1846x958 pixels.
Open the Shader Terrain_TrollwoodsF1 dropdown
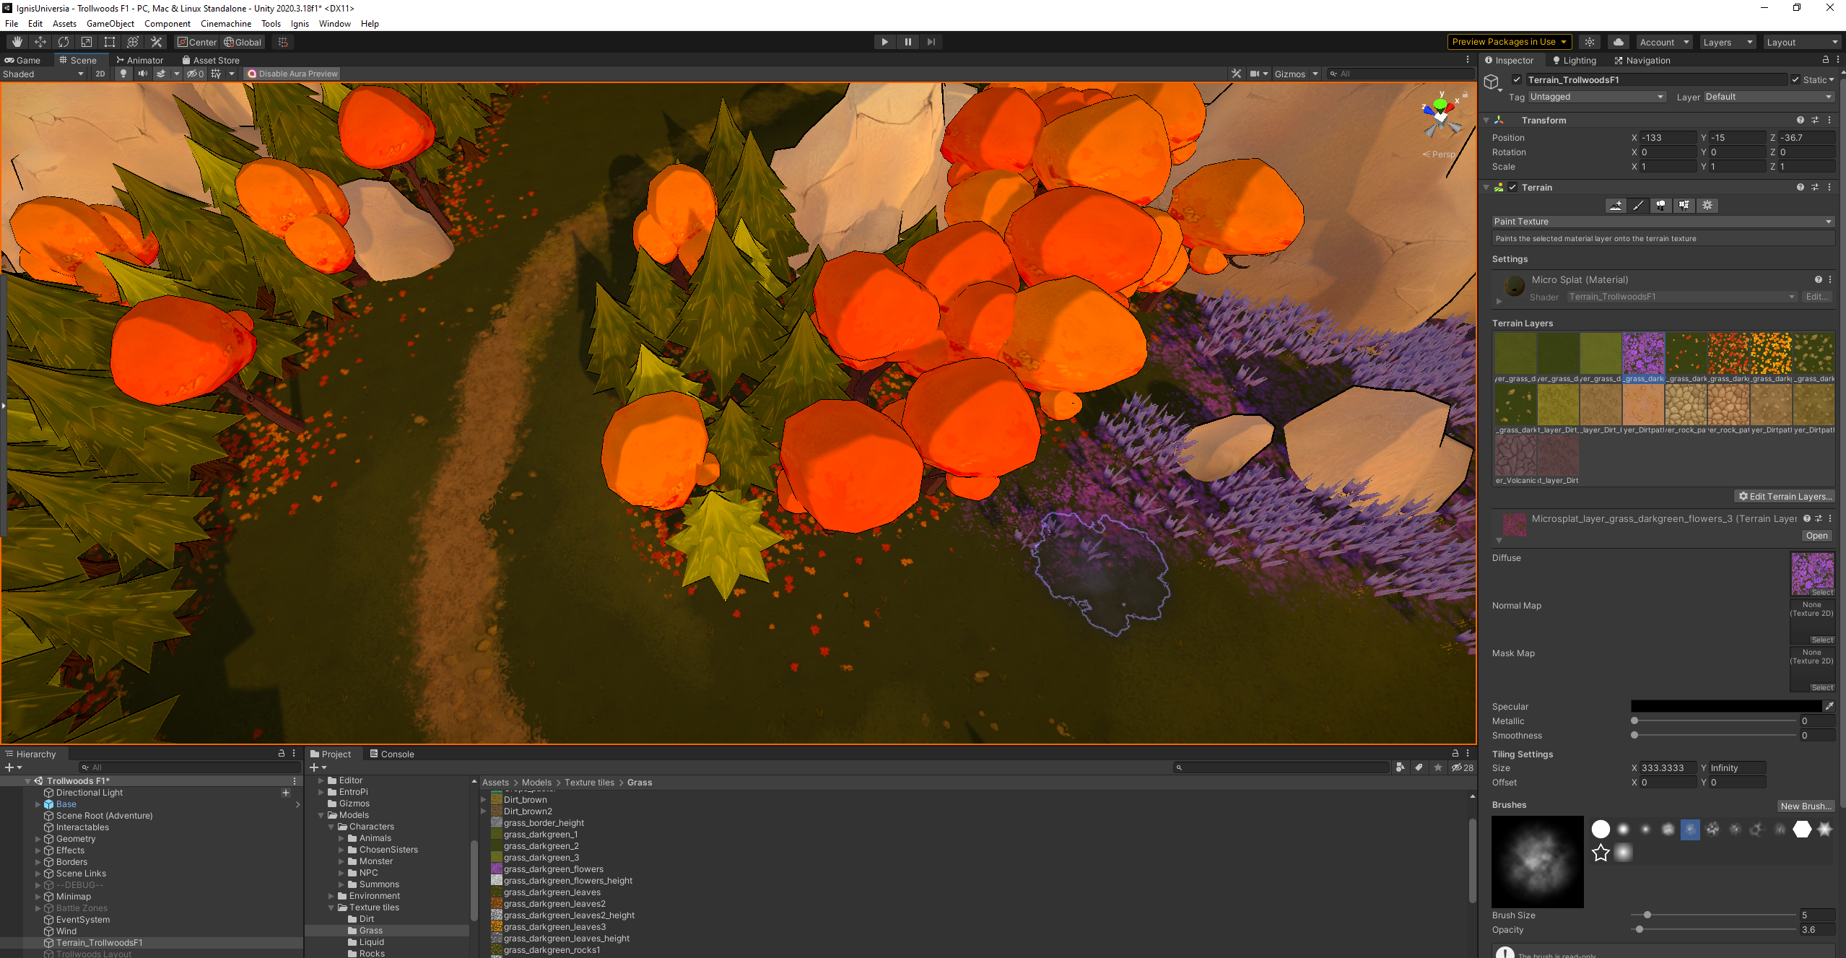click(x=1681, y=297)
